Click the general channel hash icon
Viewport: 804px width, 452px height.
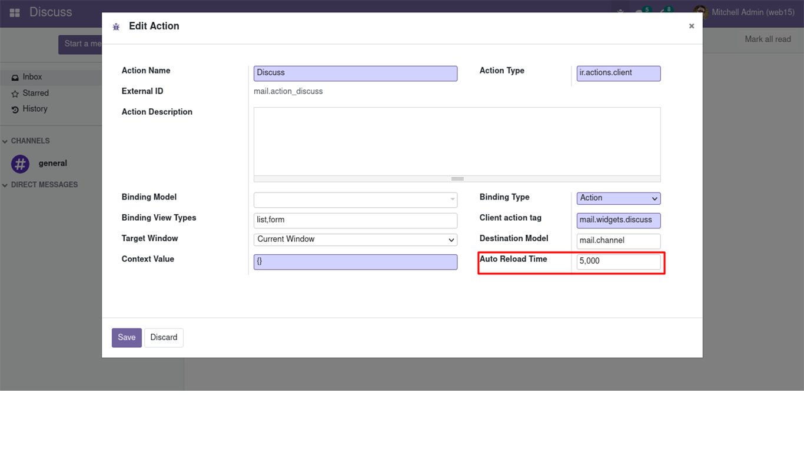coord(21,164)
